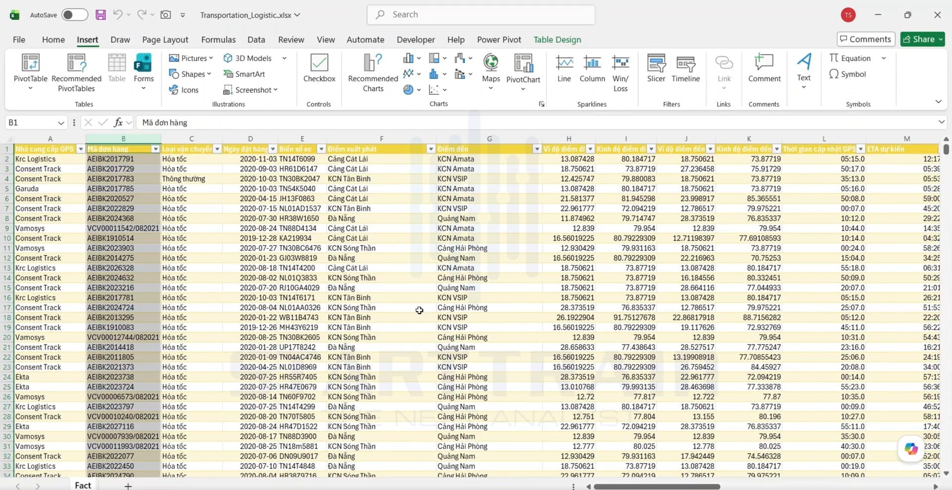The image size is (952, 490).
Task: Open the Copilot floating icon
Action: click(x=911, y=449)
